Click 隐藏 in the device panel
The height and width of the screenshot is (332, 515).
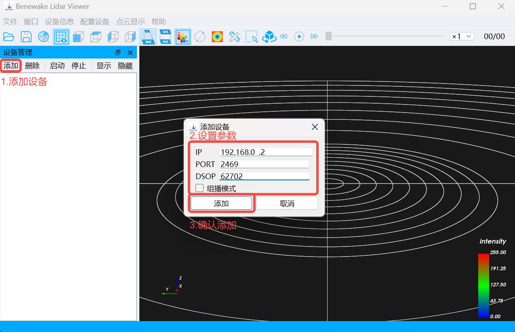tap(125, 66)
